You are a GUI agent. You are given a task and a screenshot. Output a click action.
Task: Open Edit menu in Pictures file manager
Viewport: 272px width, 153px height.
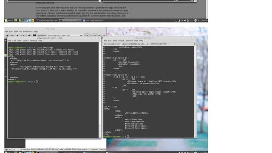(11, 31)
